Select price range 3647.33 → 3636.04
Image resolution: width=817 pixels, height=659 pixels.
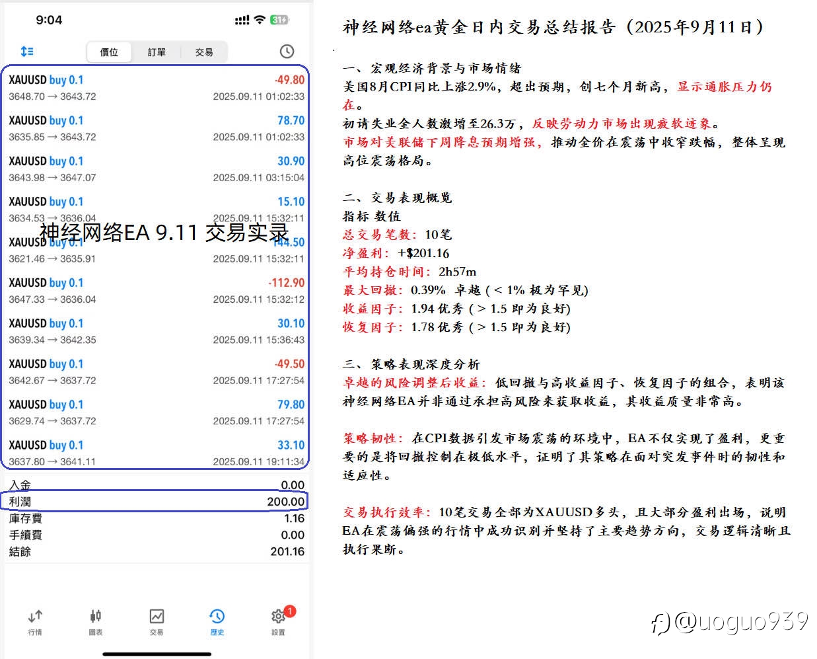click(52, 299)
